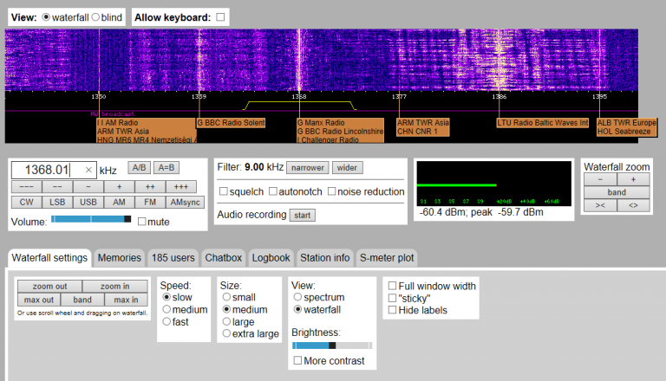
Task: Open the Memories tab
Action: click(x=119, y=257)
